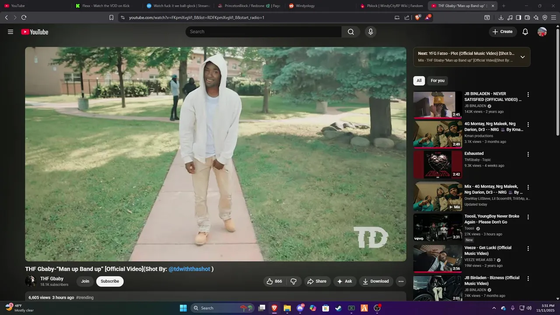
Task: Click the Create button
Action: tap(503, 31)
